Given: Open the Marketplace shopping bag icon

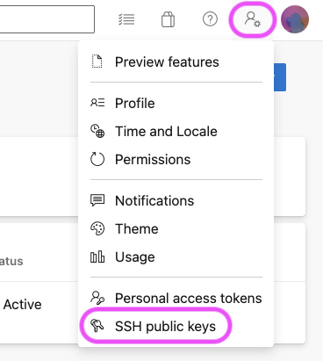Looking at the screenshot, I should coord(169,19).
